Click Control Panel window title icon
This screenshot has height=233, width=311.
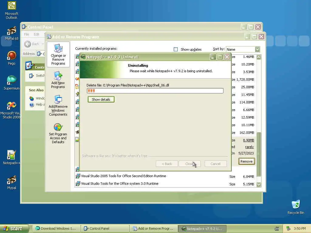tap(24, 27)
